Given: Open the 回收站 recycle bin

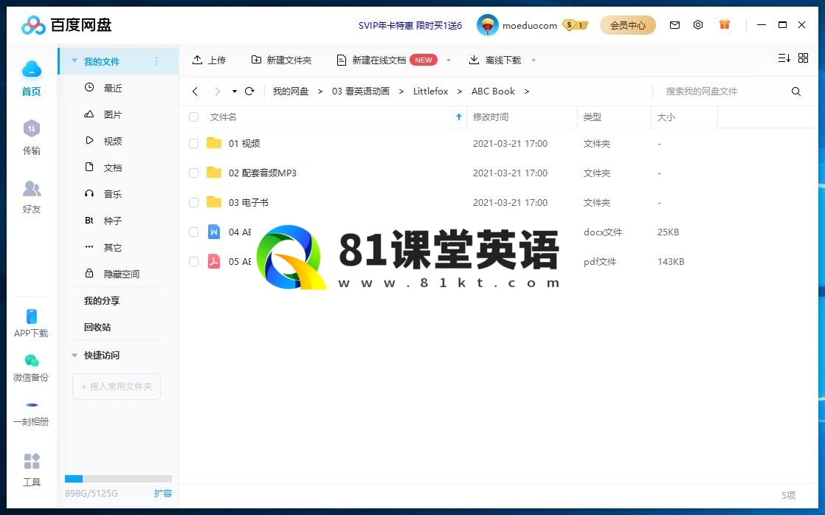Looking at the screenshot, I should [x=97, y=327].
